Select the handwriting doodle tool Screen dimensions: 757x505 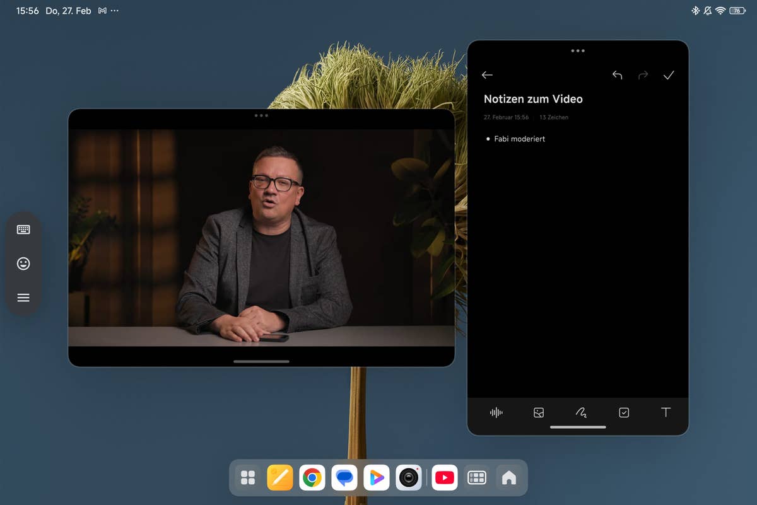click(581, 412)
